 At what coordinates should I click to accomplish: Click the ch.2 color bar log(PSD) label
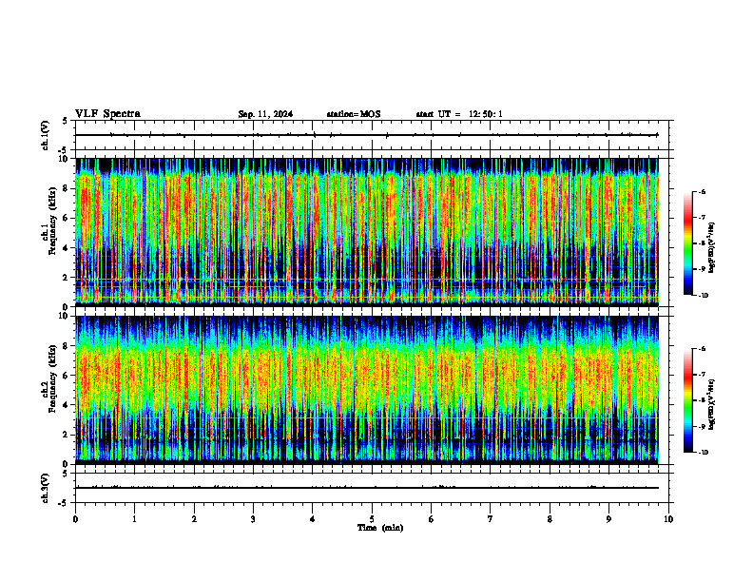coord(712,404)
